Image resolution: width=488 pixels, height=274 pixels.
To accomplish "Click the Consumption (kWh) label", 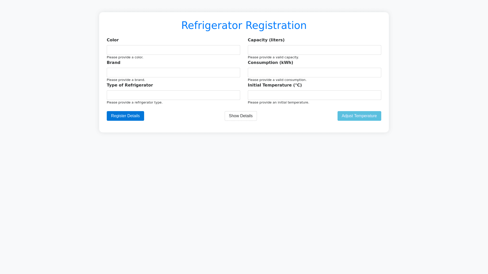I will 270,63.
